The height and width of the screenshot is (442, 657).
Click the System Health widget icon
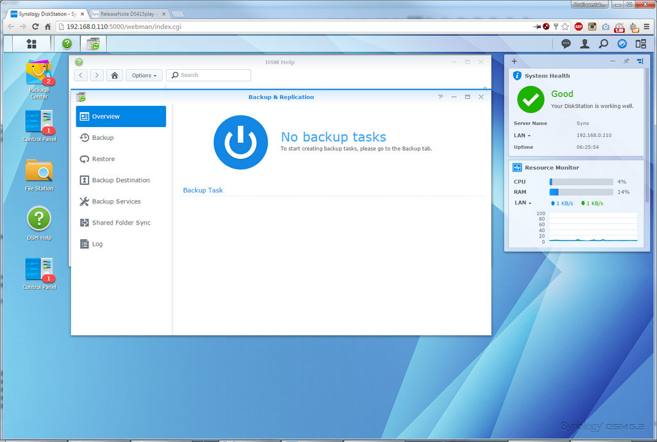(517, 76)
